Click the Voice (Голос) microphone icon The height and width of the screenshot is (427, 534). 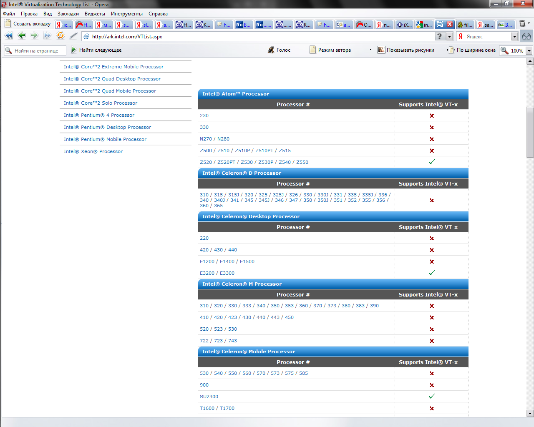pos(271,50)
